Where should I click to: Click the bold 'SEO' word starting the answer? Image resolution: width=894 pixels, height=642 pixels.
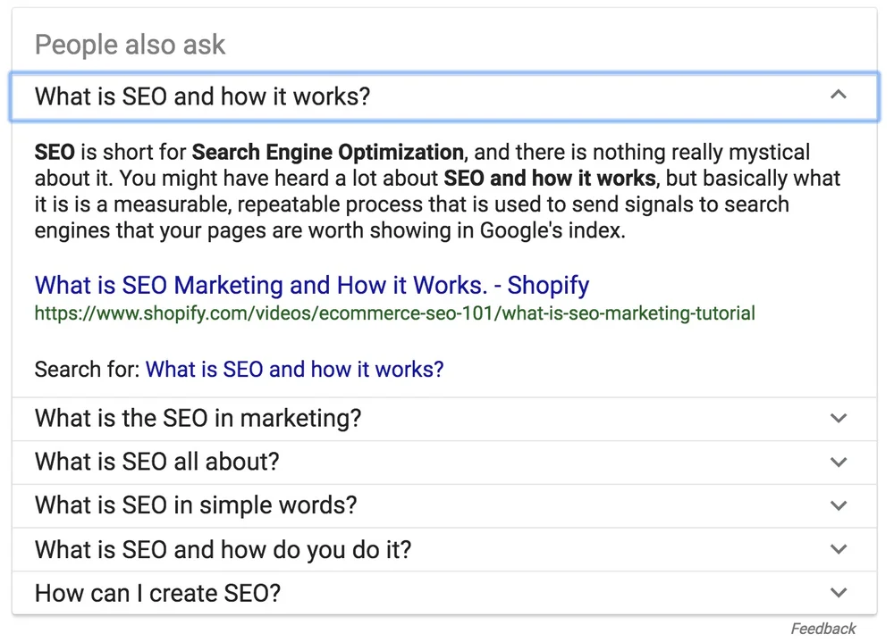55,152
